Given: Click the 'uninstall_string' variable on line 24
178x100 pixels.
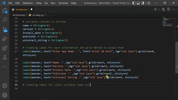Looking at the screenshot, I should (x=34, y=40).
